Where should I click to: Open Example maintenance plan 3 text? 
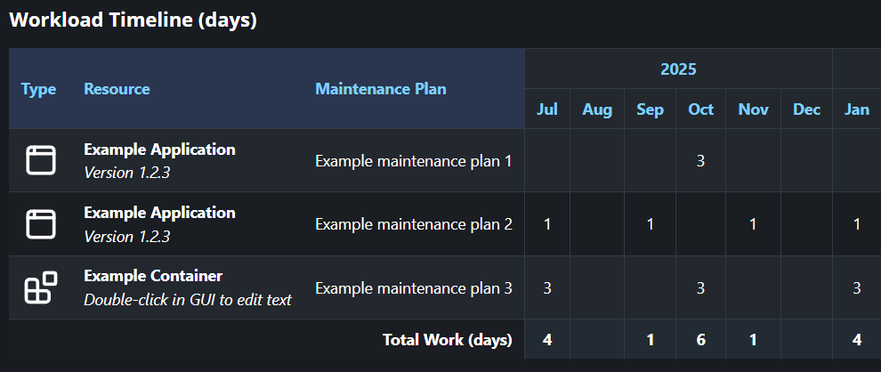click(x=414, y=288)
